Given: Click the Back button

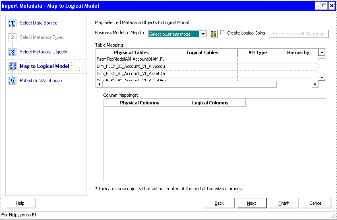Looking at the screenshot, I should 219,203.
